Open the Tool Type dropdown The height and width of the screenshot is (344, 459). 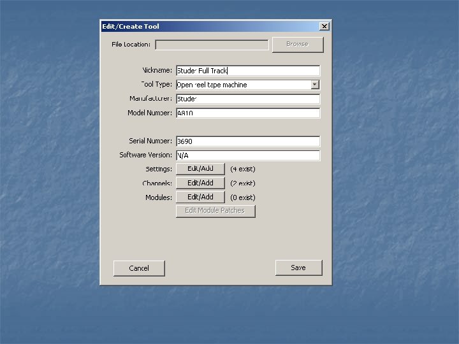[248, 85]
